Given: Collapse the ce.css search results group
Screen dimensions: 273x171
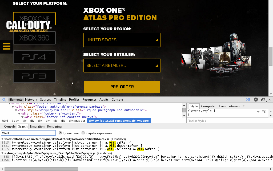Looking at the screenshot, I should pyautogui.click(x=2, y=139).
